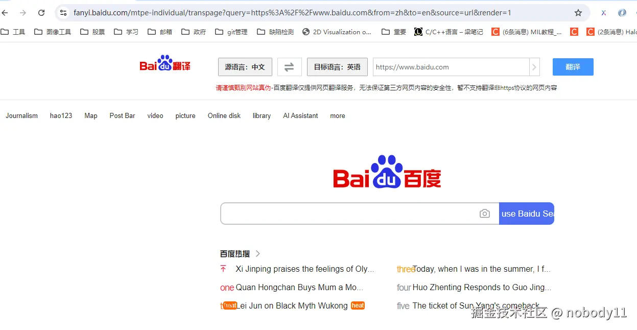Viewport: 637px width, 330px height.
Task: Reload the page with refresh icon
Action: (x=41, y=13)
